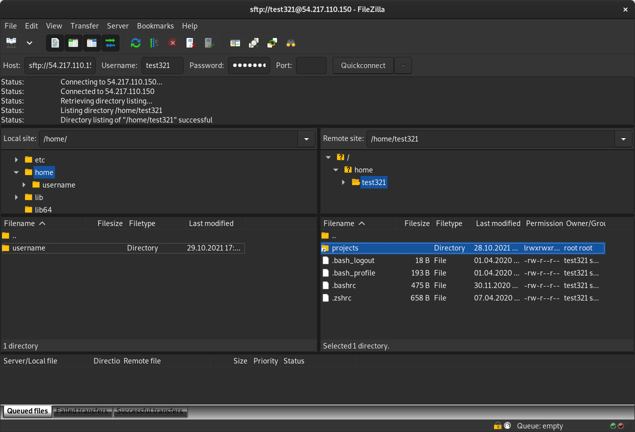This screenshot has height=432, width=635.
Task: Click the encryption lock icon in status bar
Action: tap(497, 426)
